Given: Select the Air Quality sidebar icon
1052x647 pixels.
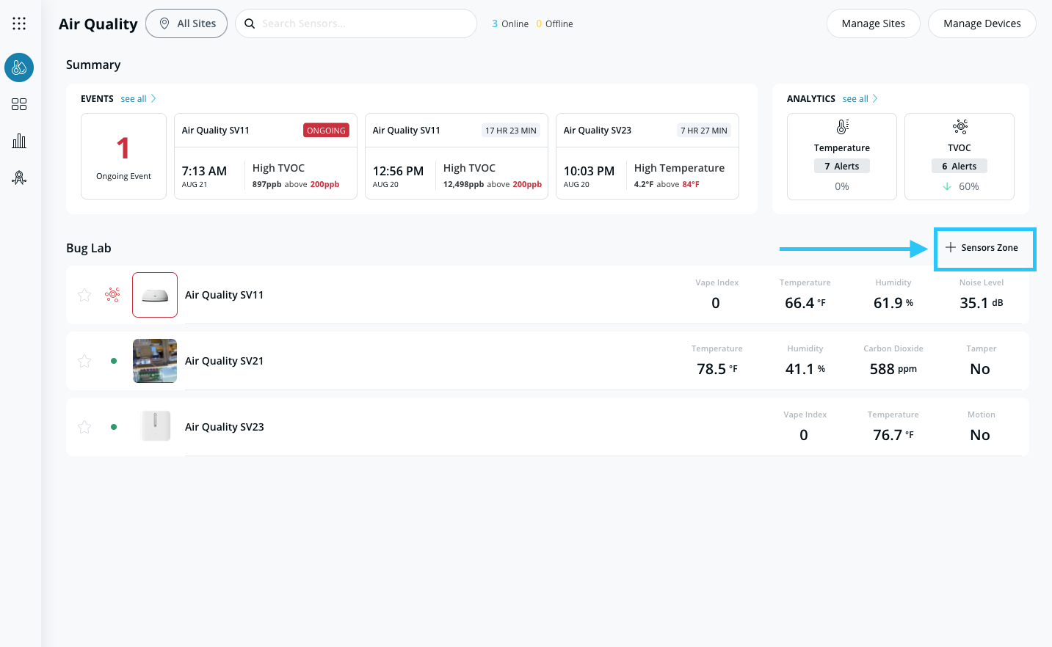Looking at the screenshot, I should coord(19,67).
